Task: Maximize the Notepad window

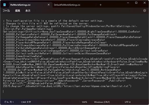Action: pos(136,3)
